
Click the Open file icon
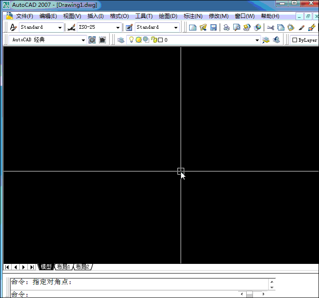coord(203,27)
